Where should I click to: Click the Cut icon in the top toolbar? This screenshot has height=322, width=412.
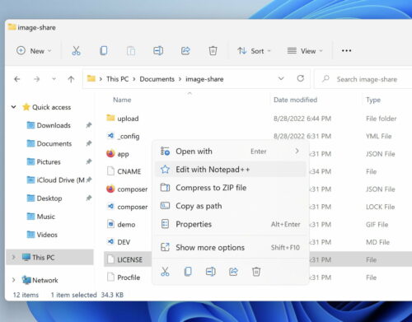[76, 51]
